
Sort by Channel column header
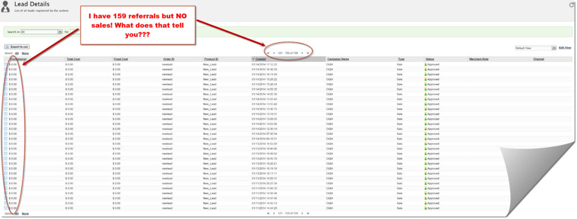tap(539, 59)
